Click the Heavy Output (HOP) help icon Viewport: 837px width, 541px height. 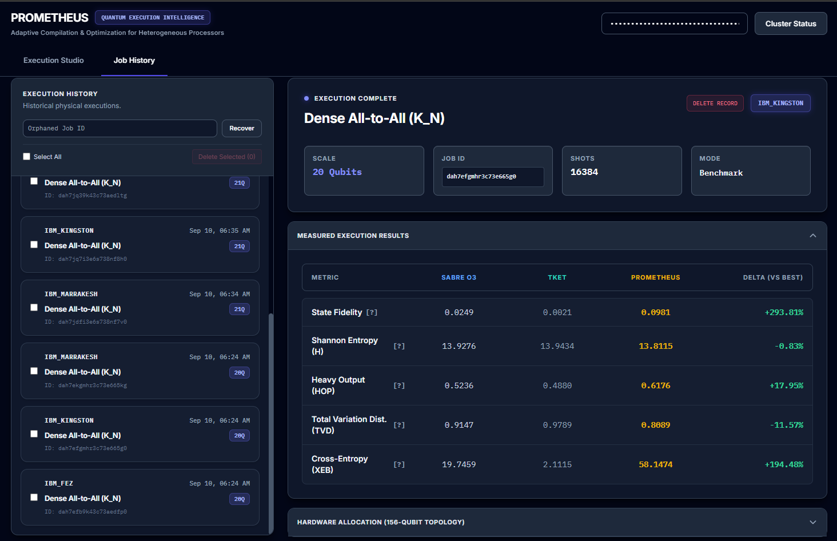pyautogui.click(x=399, y=385)
